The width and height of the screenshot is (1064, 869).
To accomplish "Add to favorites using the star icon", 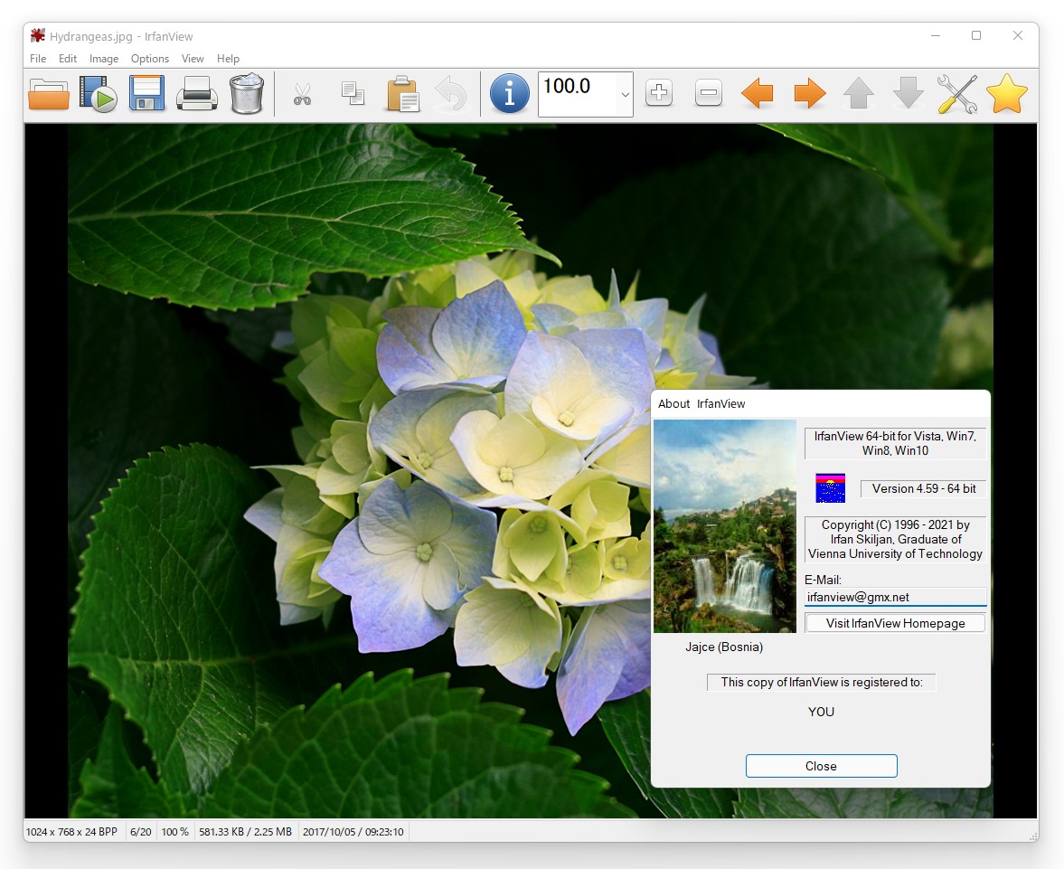I will coord(1007,93).
